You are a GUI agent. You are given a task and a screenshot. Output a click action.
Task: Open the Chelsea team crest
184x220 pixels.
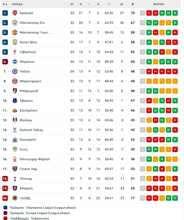15,71
